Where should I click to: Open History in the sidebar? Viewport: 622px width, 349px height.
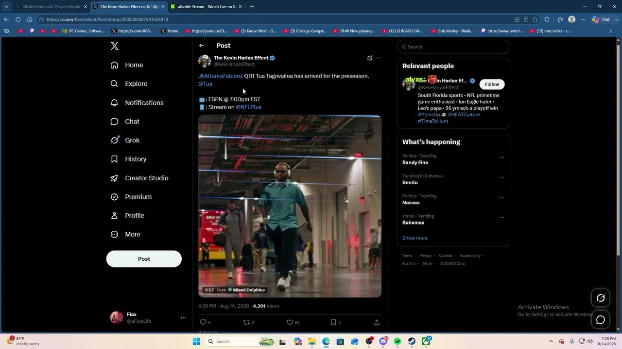tap(128, 159)
